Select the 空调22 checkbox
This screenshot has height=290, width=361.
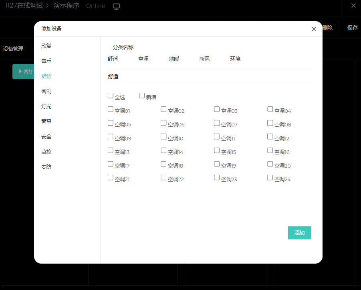[163, 178]
